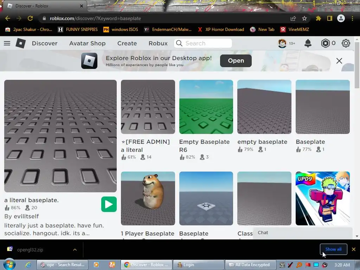Click creator name 'By evilitself'
The image size is (360, 270).
pyautogui.click(x=21, y=216)
